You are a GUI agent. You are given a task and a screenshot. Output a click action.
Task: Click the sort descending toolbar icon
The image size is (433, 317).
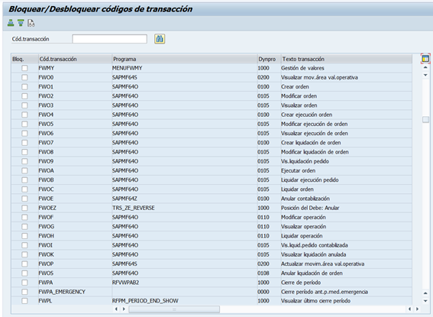tap(21, 23)
